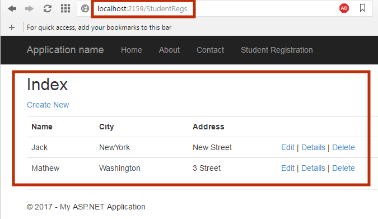The image size is (378, 219).
Task: Open the About nav item
Action: point(169,50)
